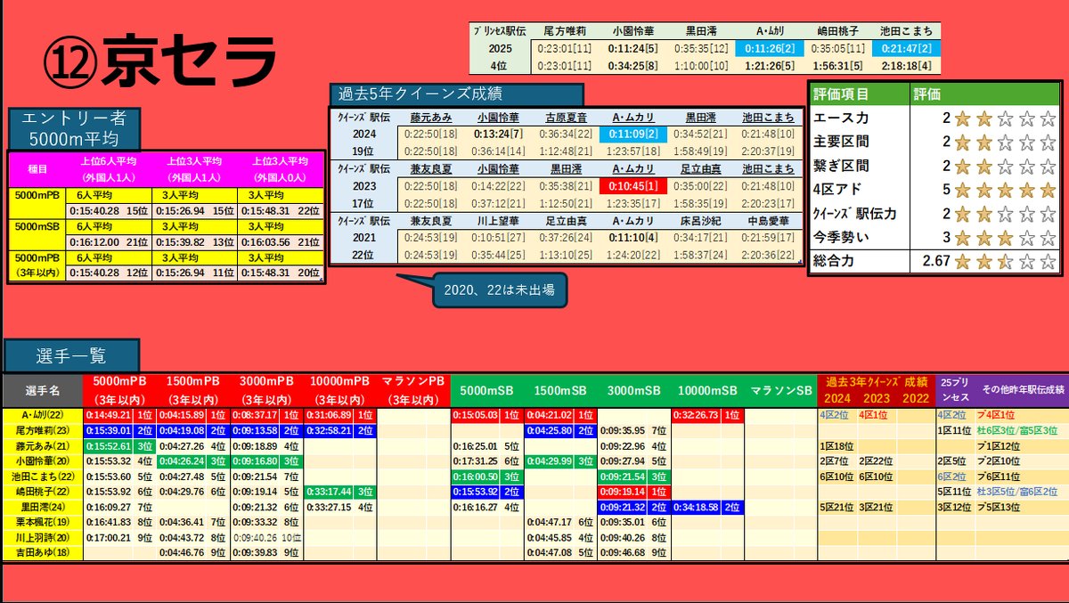Click the 中島愛華 name header
Screen dimensions: 1069x603
(x=768, y=220)
